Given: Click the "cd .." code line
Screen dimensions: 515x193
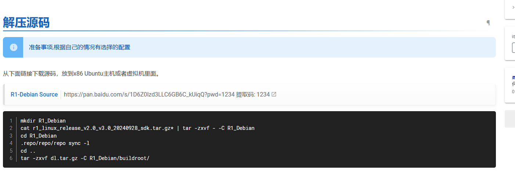Looking at the screenshot, I should point(28,151).
